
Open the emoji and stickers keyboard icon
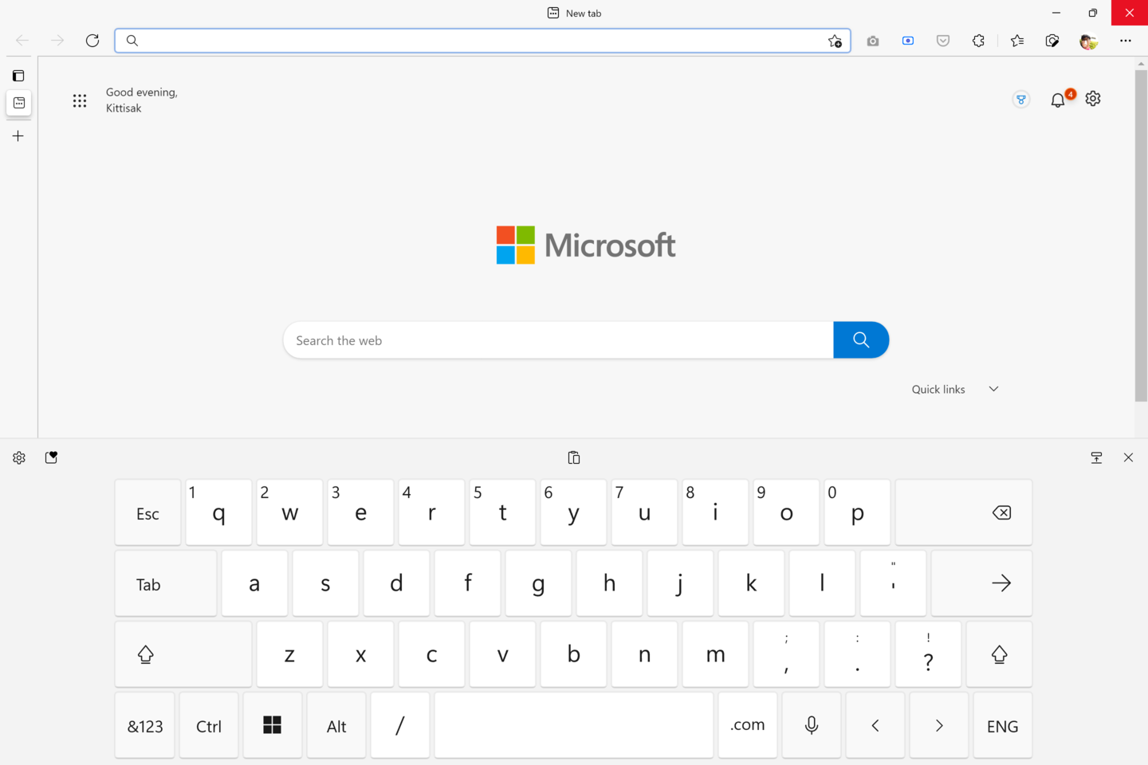coord(52,457)
